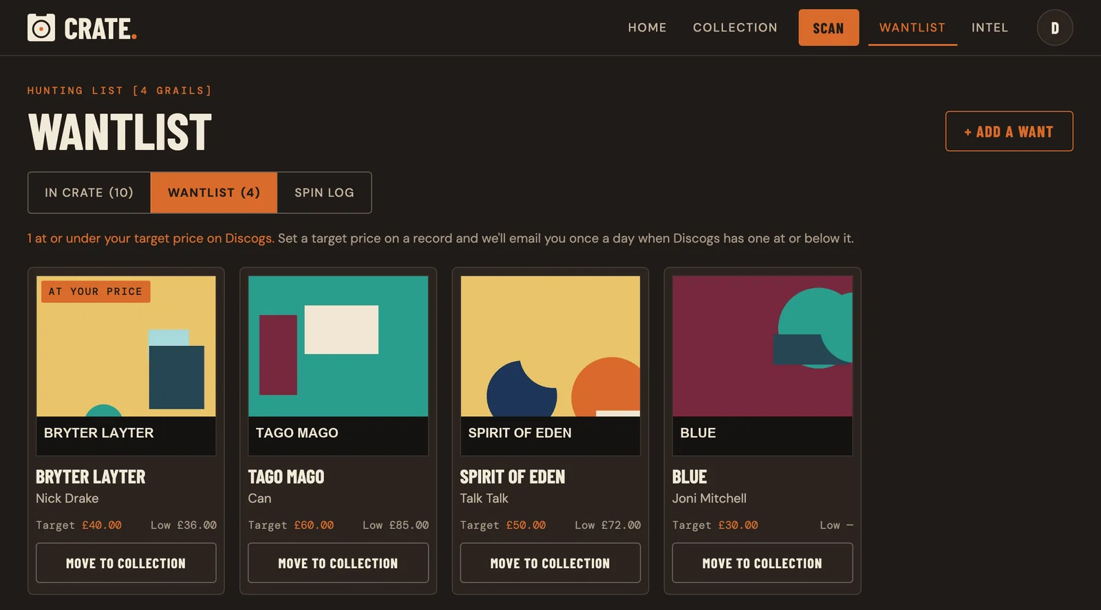Click the £50.00 target price

(x=526, y=525)
